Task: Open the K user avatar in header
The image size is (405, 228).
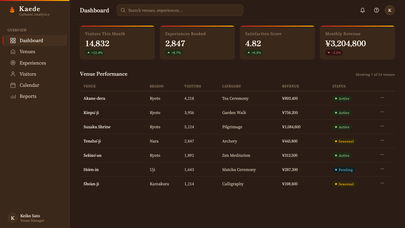Action: [x=390, y=10]
